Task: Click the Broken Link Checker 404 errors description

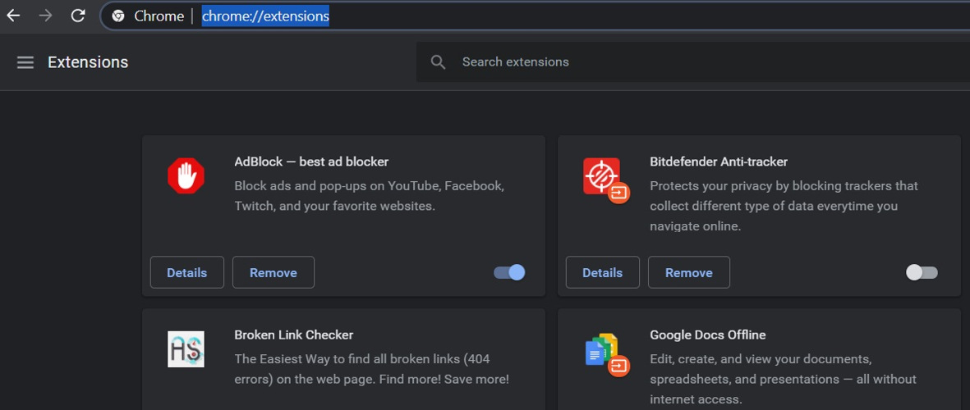Action: [x=372, y=369]
